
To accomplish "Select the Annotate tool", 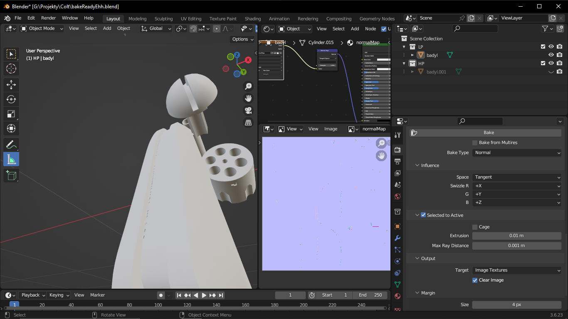I will click(x=11, y=145).
